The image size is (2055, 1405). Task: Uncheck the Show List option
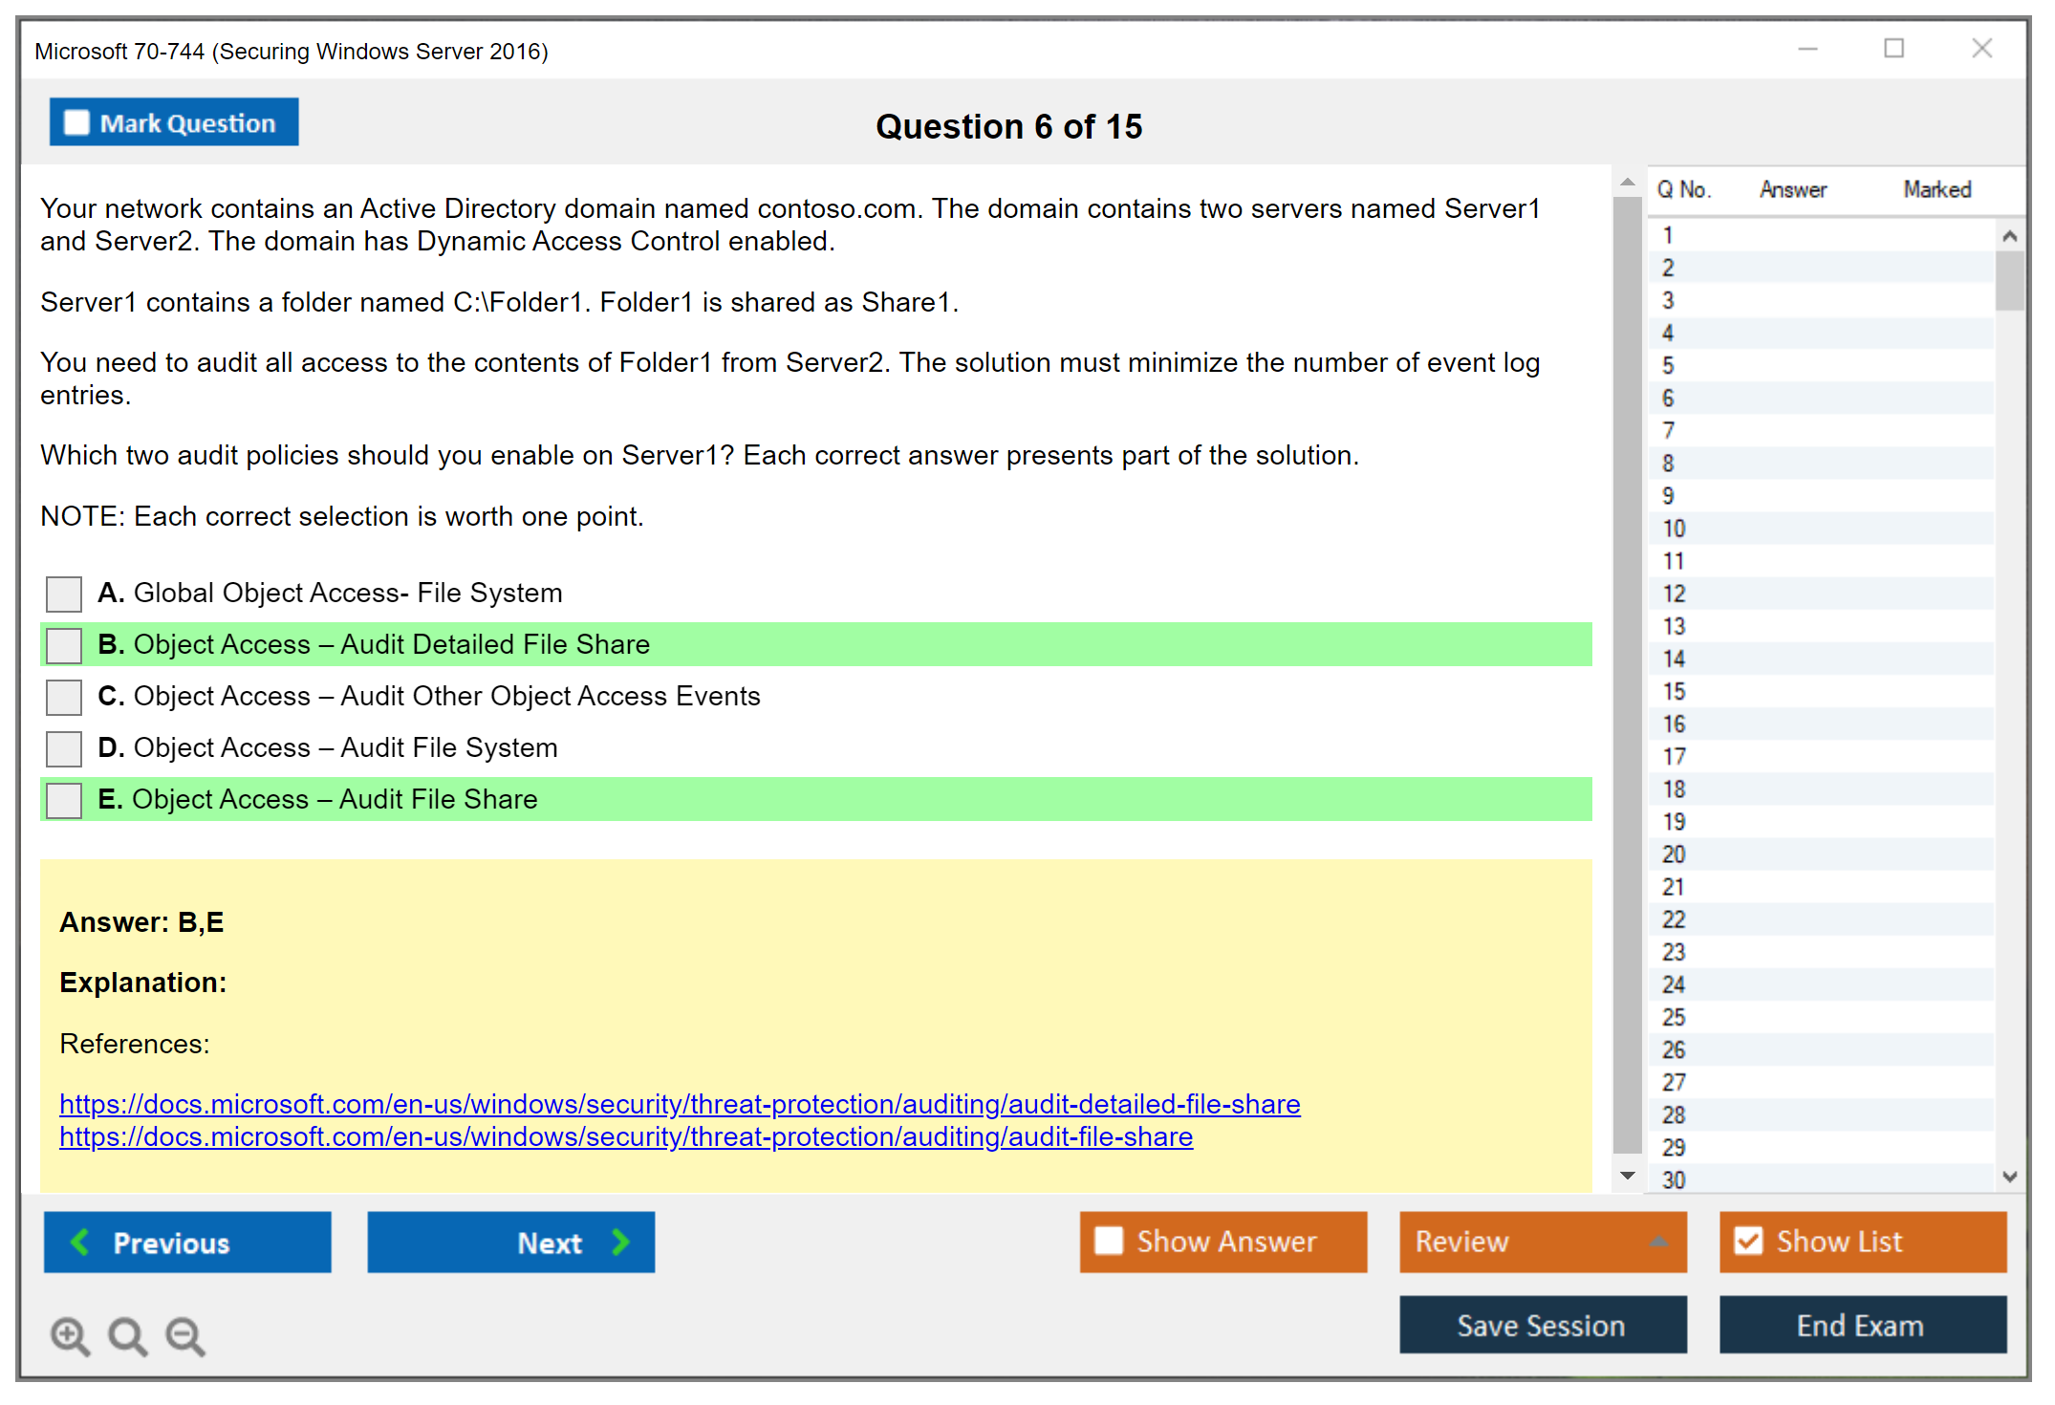[1748, 1242]
